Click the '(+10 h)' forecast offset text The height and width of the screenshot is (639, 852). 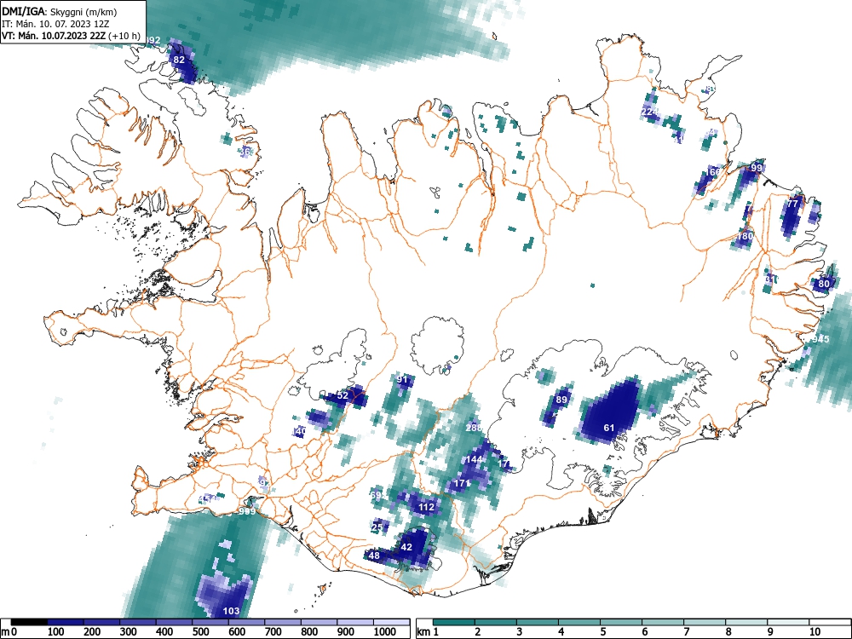coord(124,37)
